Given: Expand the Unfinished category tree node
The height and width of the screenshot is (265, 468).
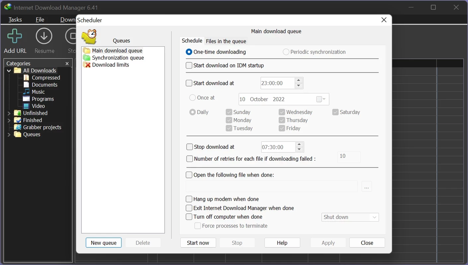Looking at the screenshot, I should point(9,113).
